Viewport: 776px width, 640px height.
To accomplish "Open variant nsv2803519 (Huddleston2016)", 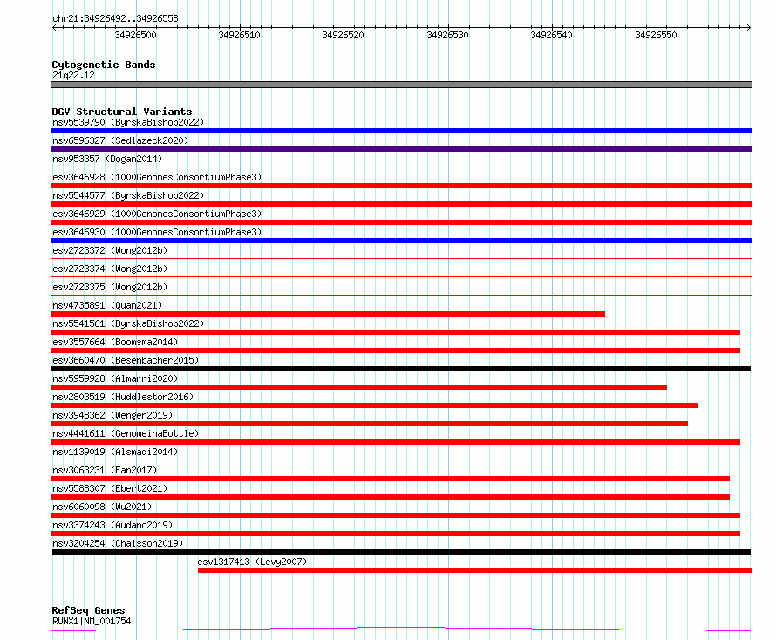I will click(x=123, y=397).
